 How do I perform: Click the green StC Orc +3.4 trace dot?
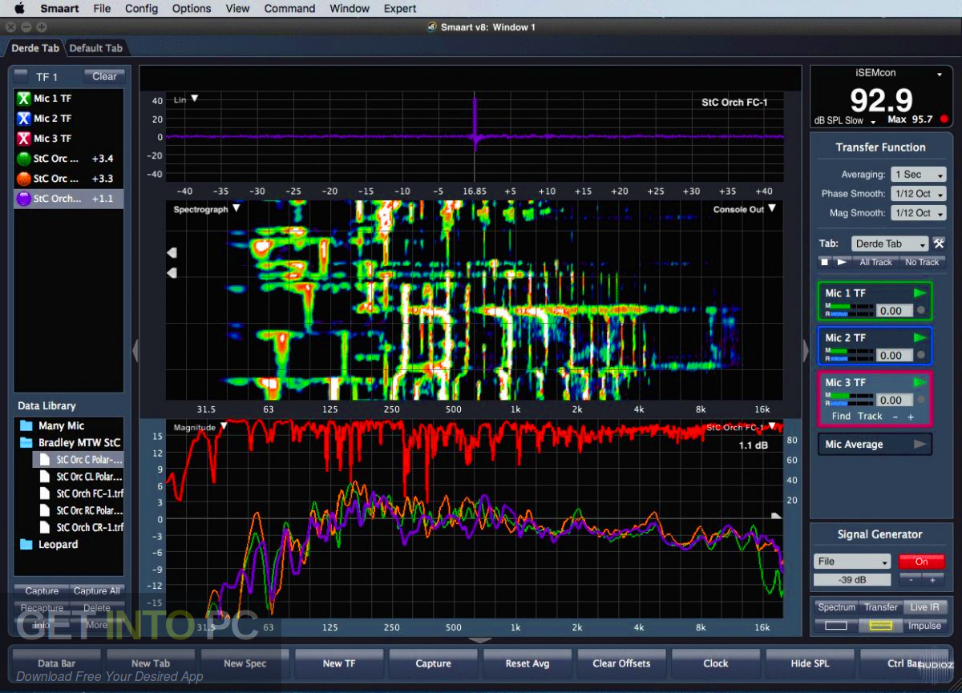pyautogui.click(x=23, y=159)
